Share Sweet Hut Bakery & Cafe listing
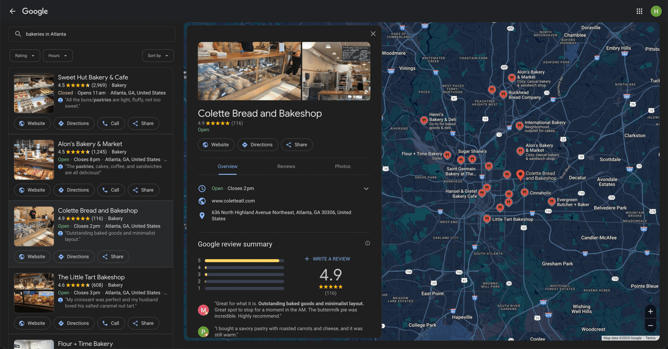The height and width of the screenshot is (349, 668). (143, 124)
